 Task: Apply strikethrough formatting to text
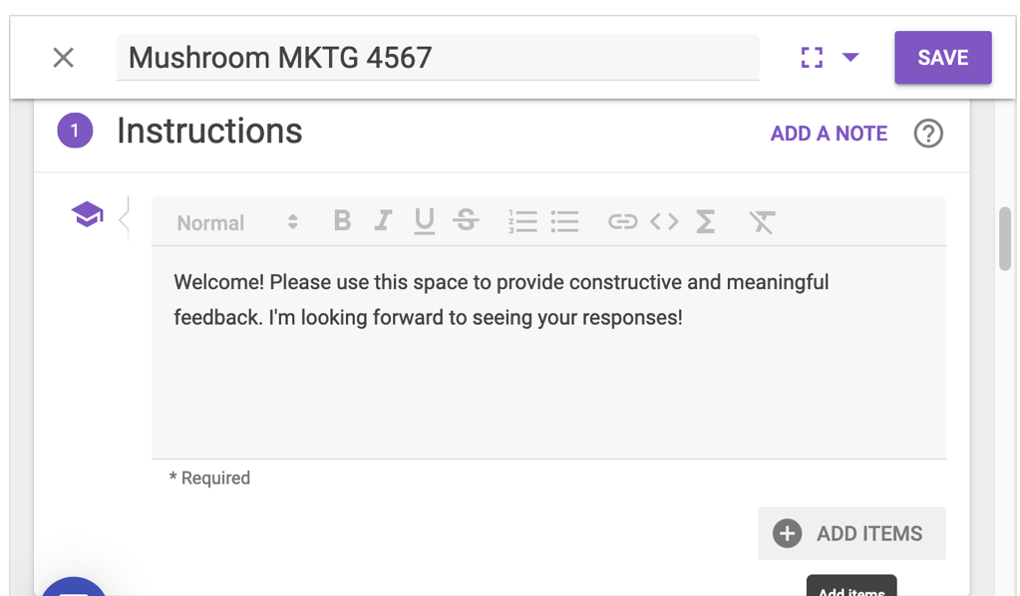(x=466, y=221)
